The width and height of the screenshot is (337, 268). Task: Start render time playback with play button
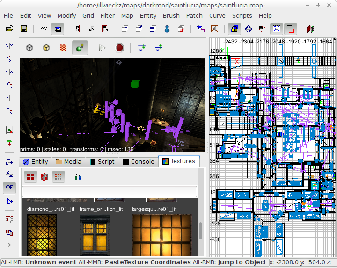[x=102, y=48]
